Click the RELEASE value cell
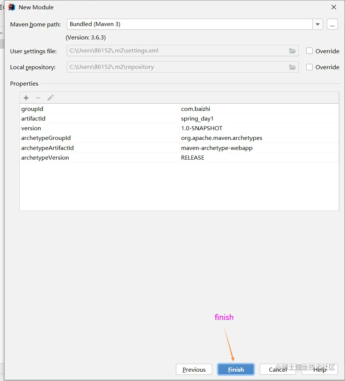The width and height of the screenshot is (345, 381). click(x=259, y=158)
